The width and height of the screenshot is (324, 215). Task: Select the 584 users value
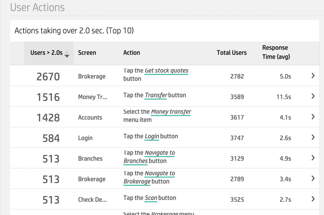[51, 138]
